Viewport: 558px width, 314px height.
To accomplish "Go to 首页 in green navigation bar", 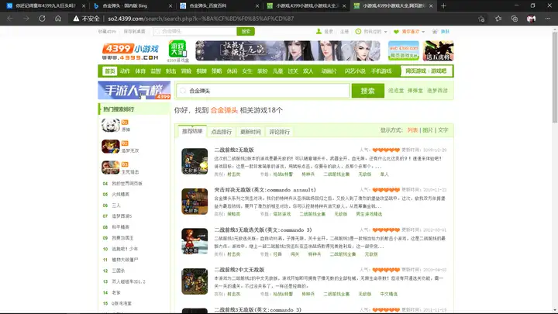I will pos(109,71).
